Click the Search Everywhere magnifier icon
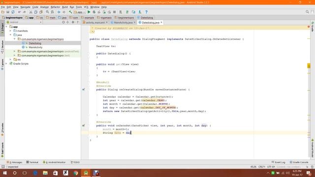Image resolution: width=315 pixels, height=177 pixels. pyautogui.click(x=307, y=12)
